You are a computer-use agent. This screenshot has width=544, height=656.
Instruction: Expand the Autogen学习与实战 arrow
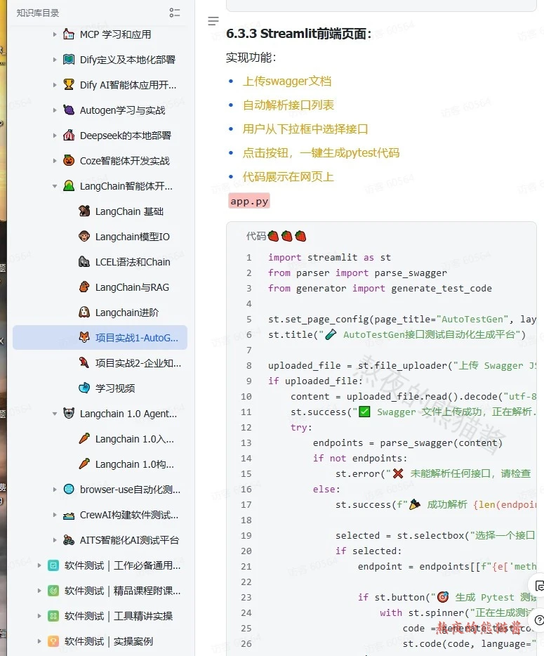(x=54, y=110)
